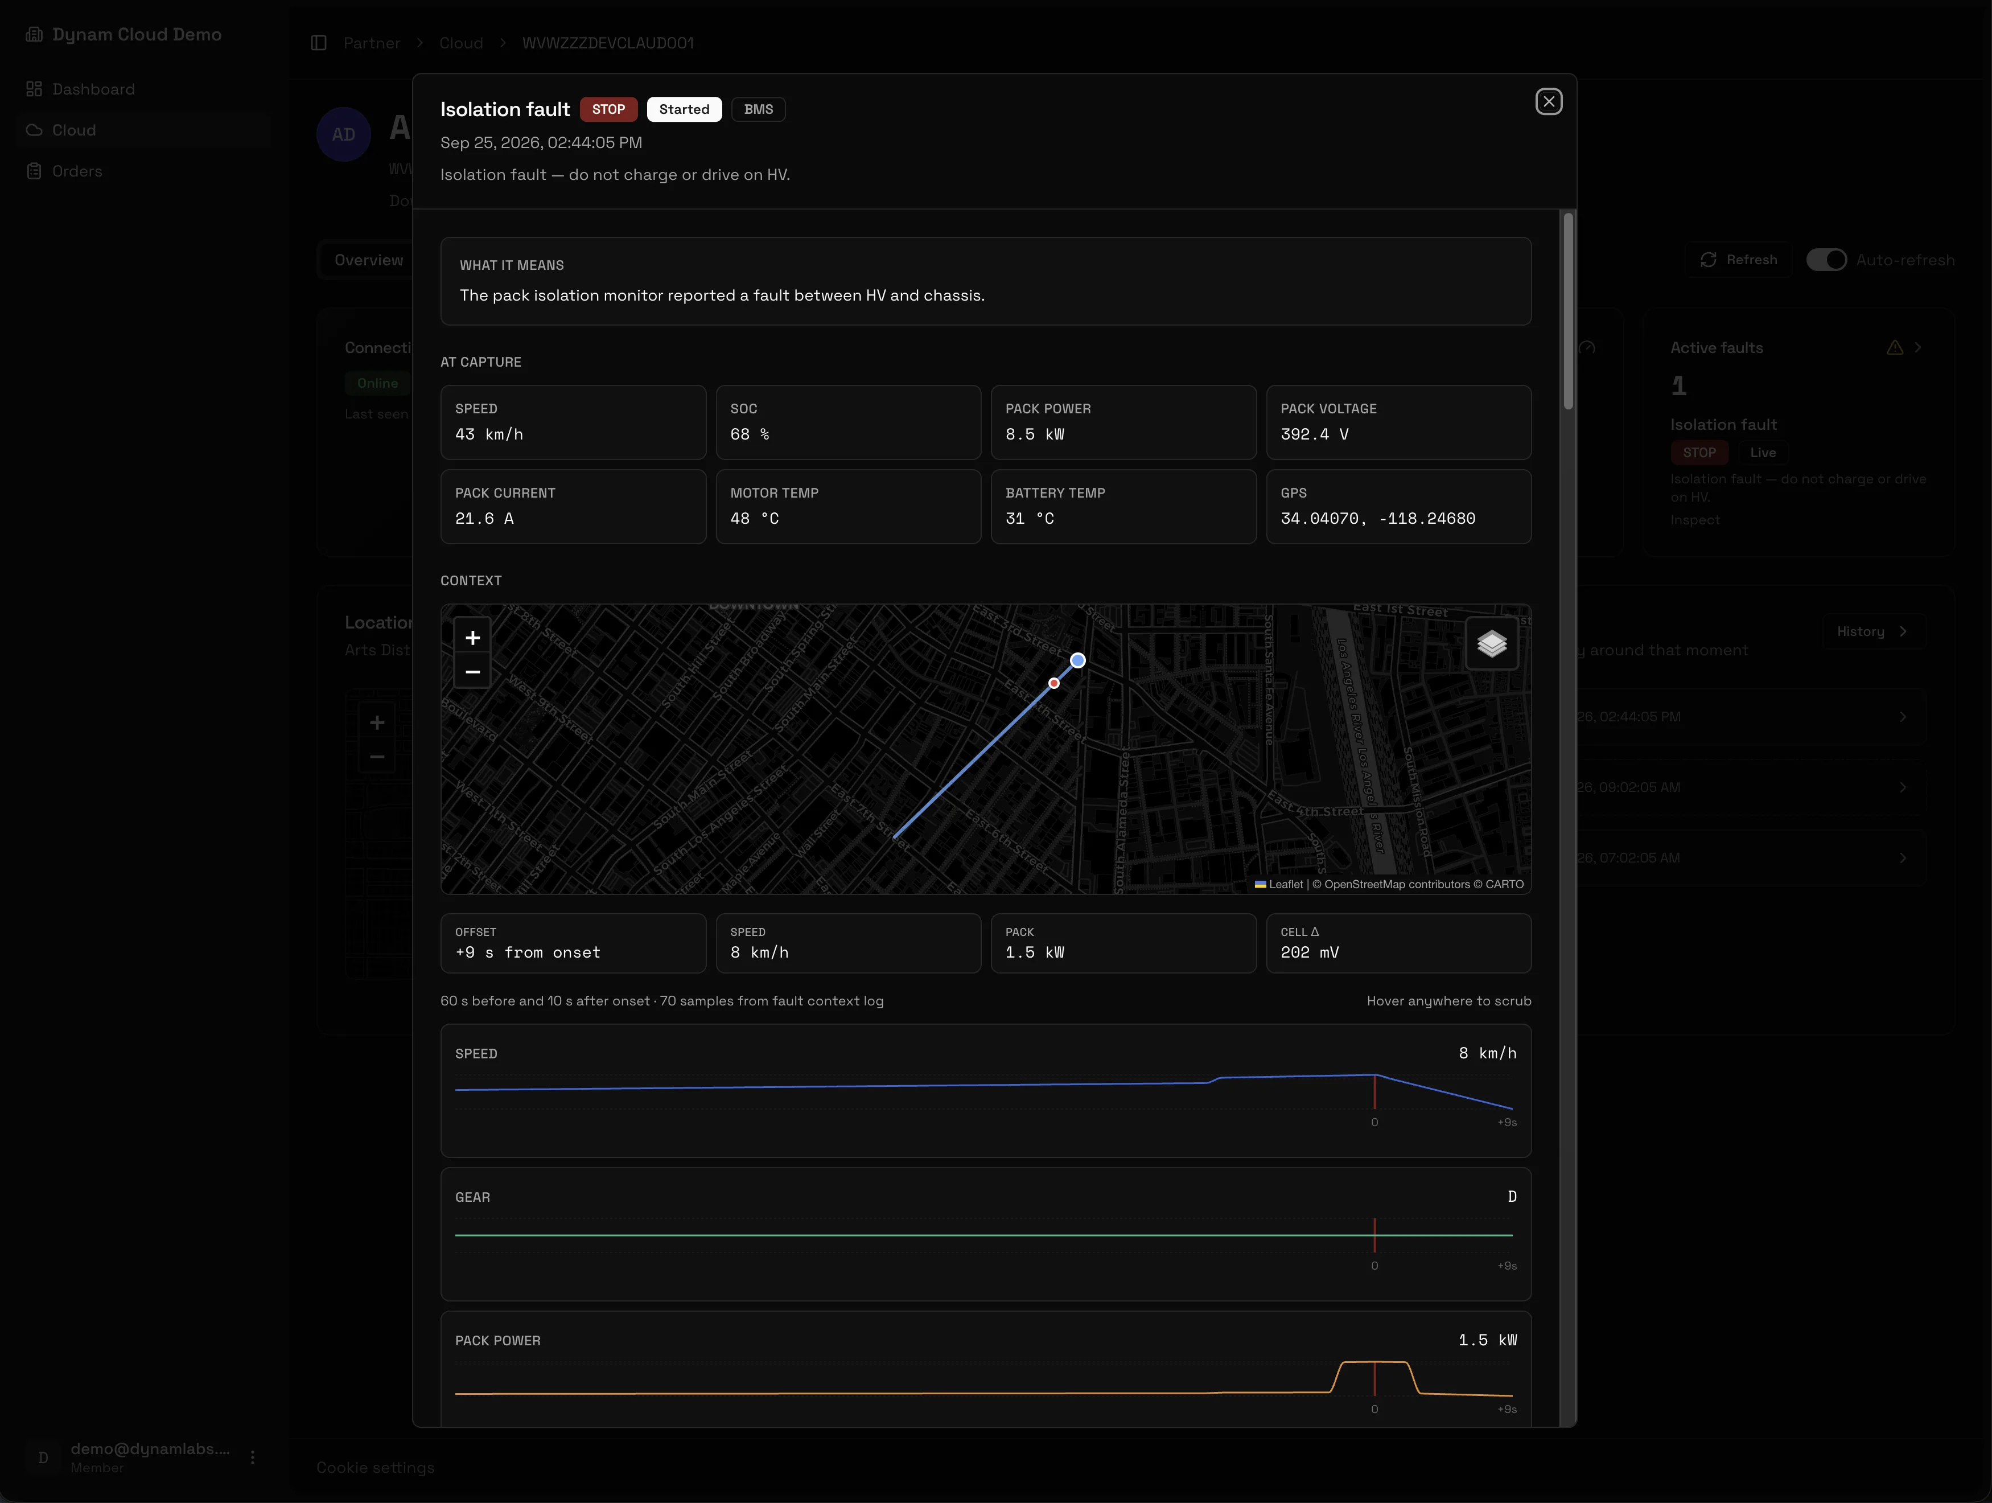The width and height of the screenshot is (1992, 1503).
Task: Click the CELL Δ 202 mV card
Action: click(x=1398, y=943)
